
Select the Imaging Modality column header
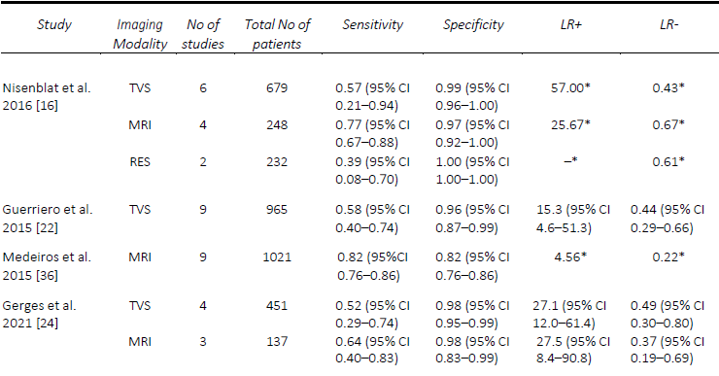140,34
